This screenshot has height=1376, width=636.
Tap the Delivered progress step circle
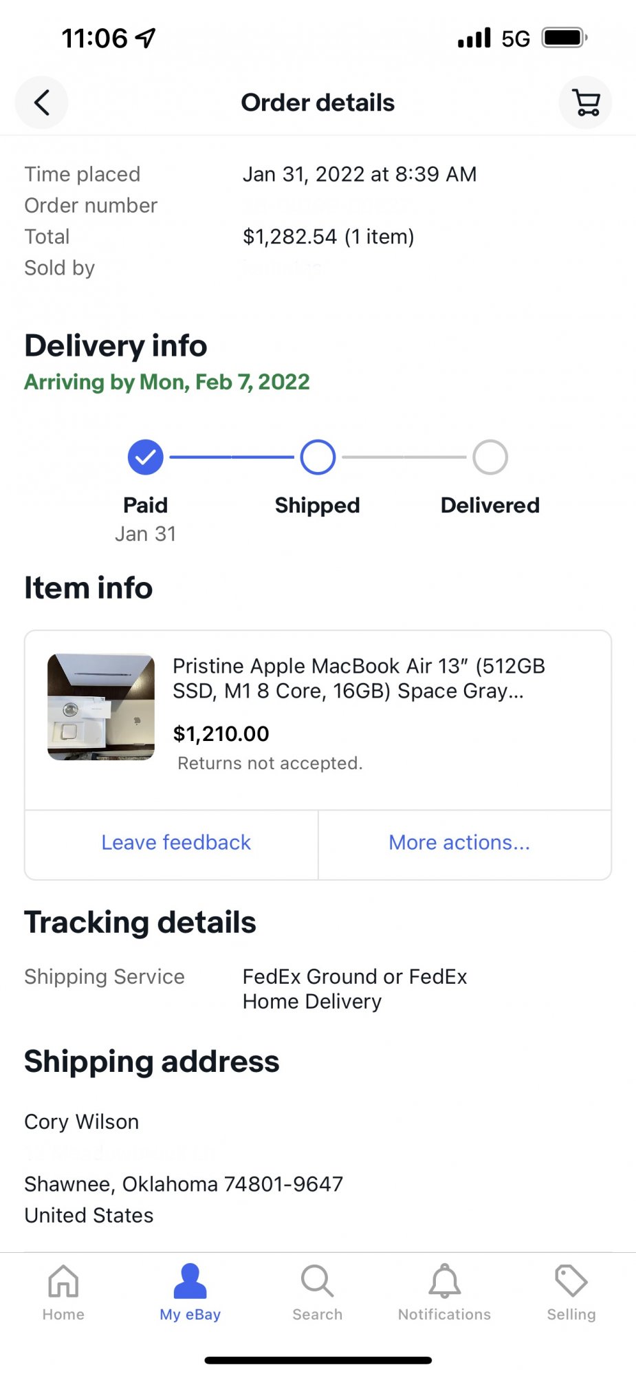(490, 457)
